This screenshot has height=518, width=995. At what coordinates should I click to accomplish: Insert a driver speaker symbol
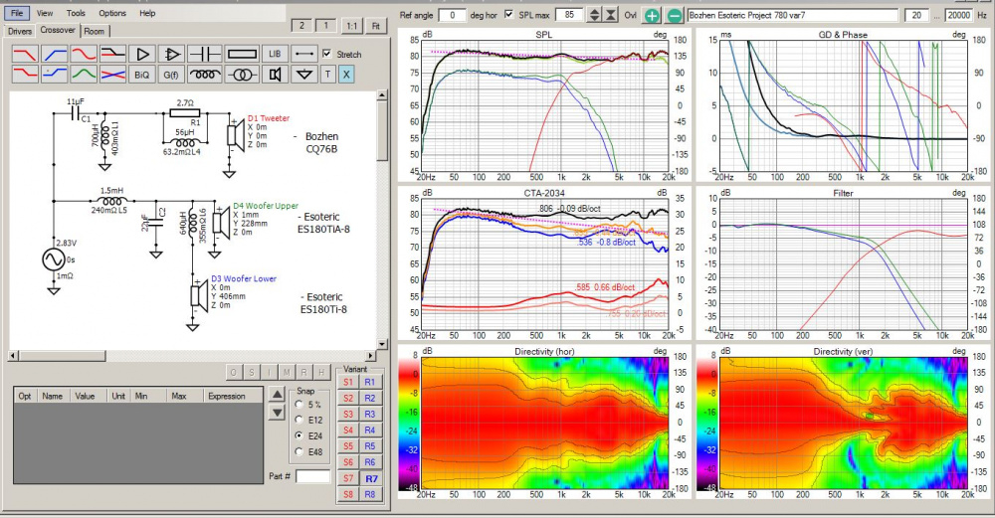(275, 75)
